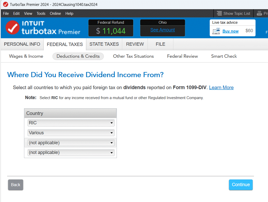This screenshot has height=202, width=268.
Task: Expand the RIC country dropdown
Action: point(71,123)
